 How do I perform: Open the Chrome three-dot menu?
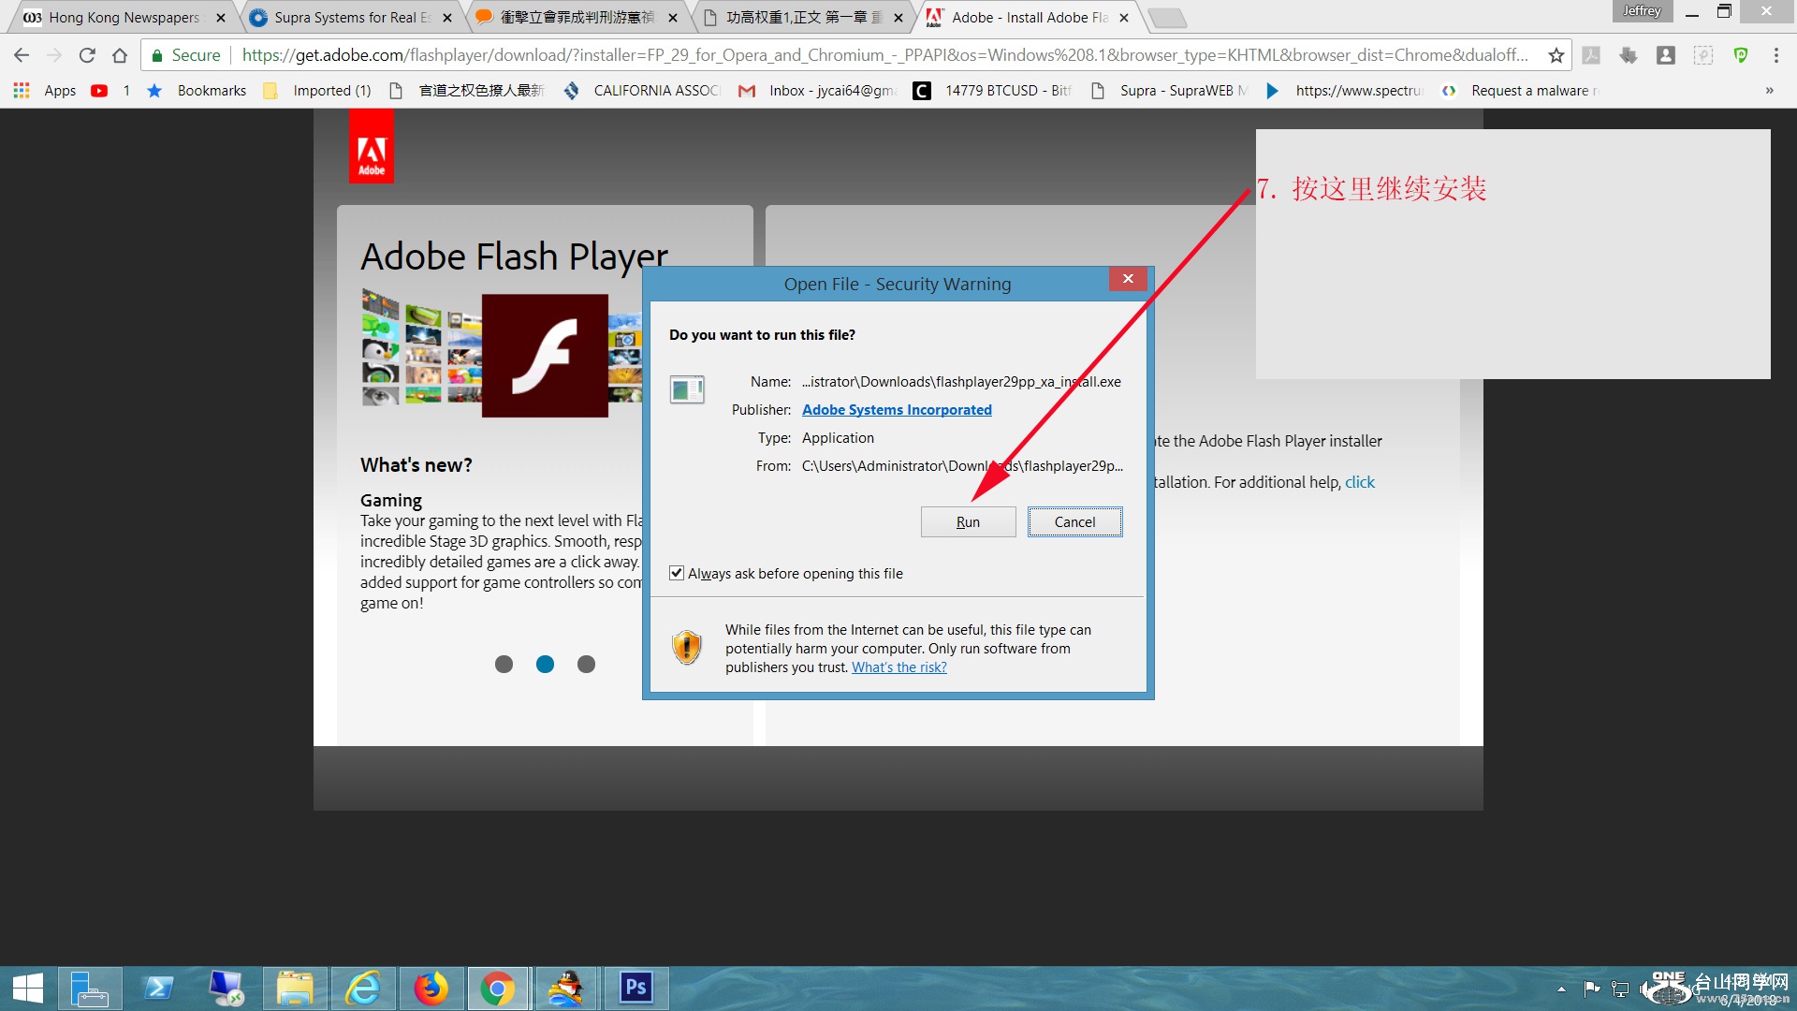tap(1776, 55)
